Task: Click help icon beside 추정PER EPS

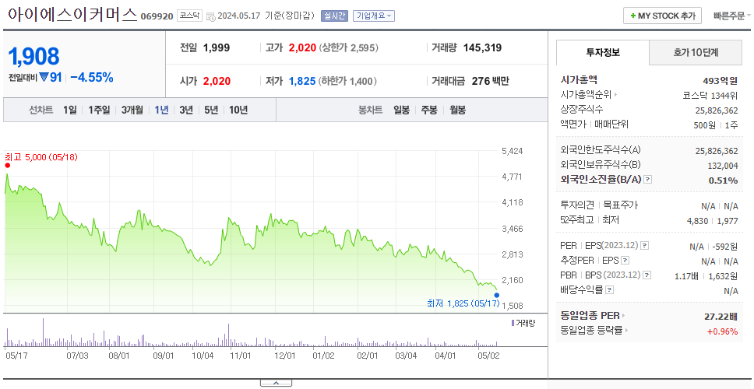Action: pyautogui.click(x=625, y=261)
